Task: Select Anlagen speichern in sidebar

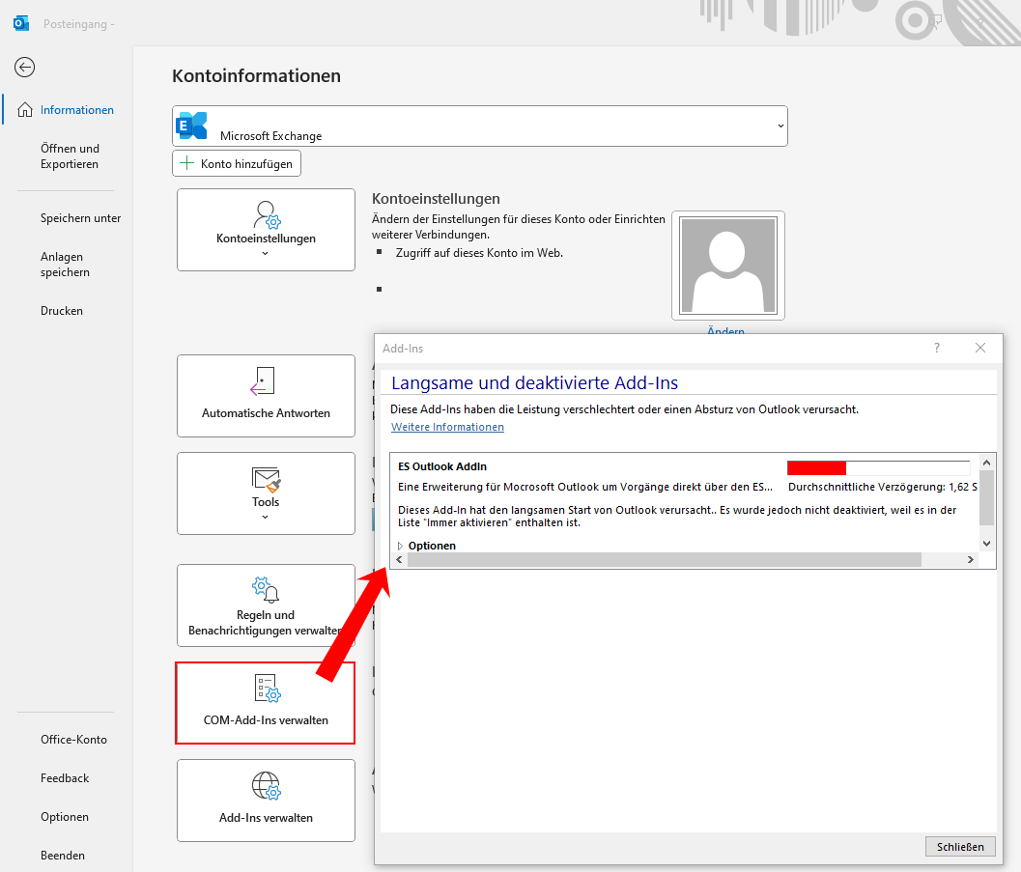Action: [65, 265]
